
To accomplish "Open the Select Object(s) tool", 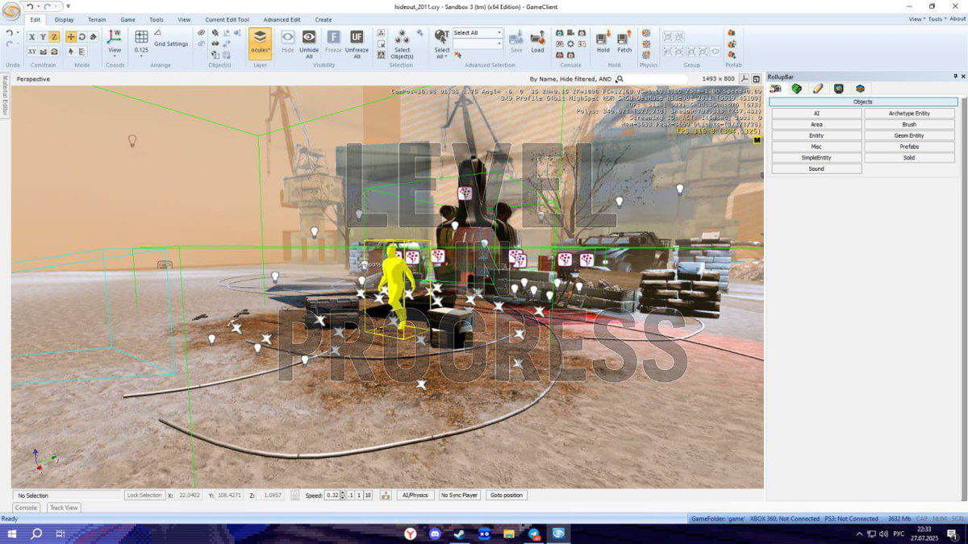I will pos(402,39).
